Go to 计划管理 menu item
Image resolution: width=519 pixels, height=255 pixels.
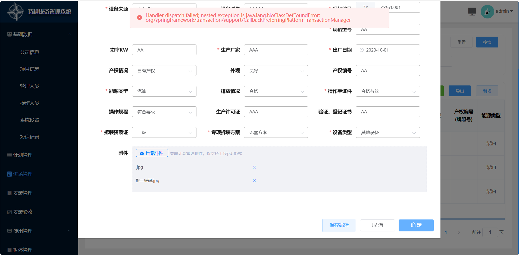[23, 155]
